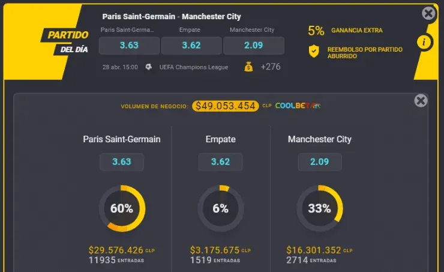Image resolution: width=444 pixels, height=272 pixels.
Task: Click the Partido del Día badge
Action: pyautogui.click(x=66, y=41)
